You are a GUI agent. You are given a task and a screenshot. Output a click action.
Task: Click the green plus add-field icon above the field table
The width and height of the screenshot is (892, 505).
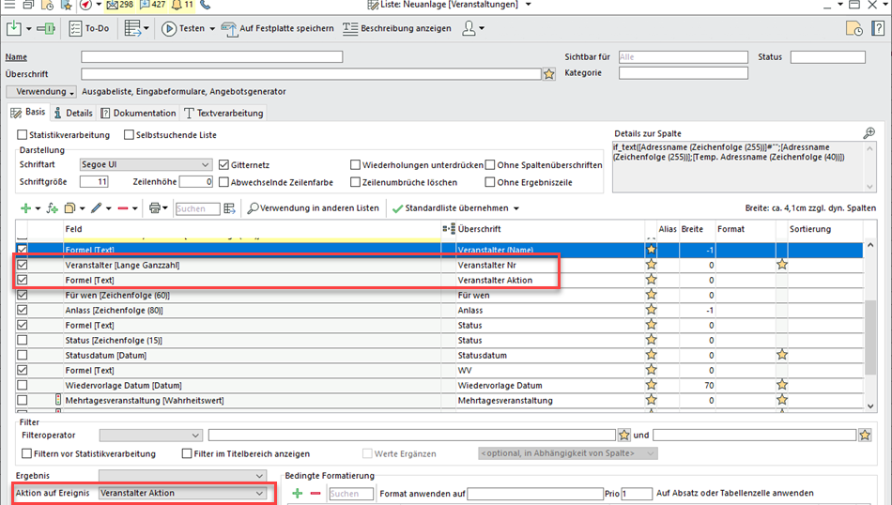25,208
